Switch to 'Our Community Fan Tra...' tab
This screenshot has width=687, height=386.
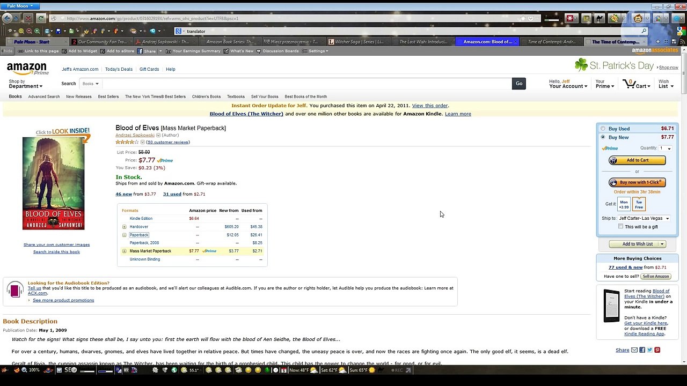[x=101, y=42]
